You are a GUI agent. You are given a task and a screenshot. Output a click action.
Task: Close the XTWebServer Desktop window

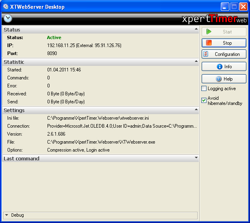point(243,7)
